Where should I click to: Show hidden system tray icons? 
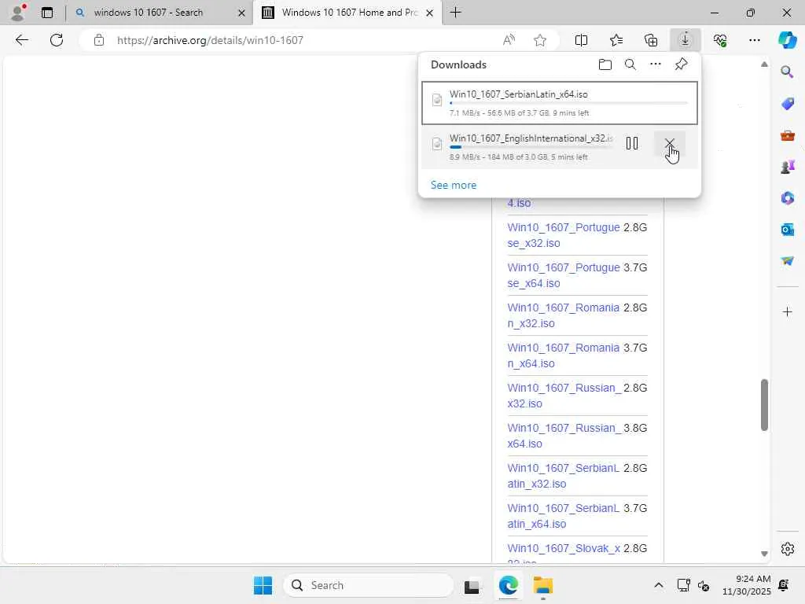659,585
